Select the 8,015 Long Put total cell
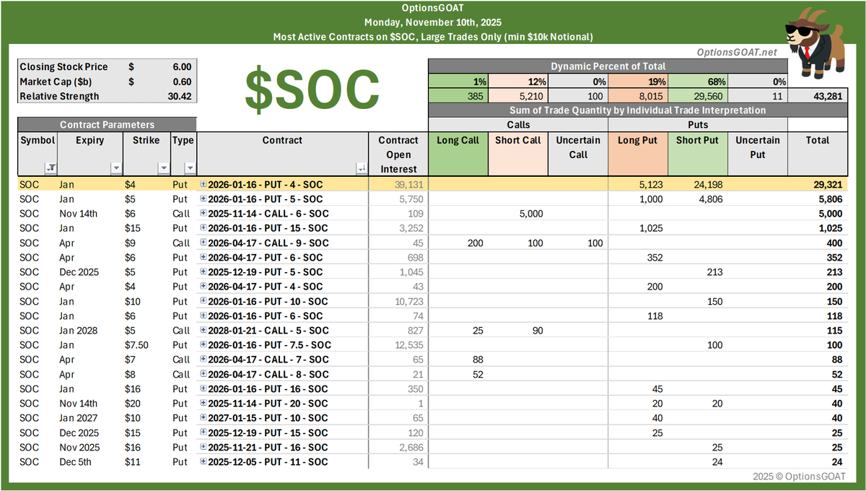The width and height of the screenshot is (866, 491). click(x=638, y=96)
